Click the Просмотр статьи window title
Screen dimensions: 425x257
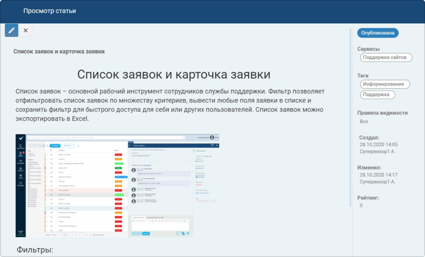pyautogui.click(x=50, y=11)
